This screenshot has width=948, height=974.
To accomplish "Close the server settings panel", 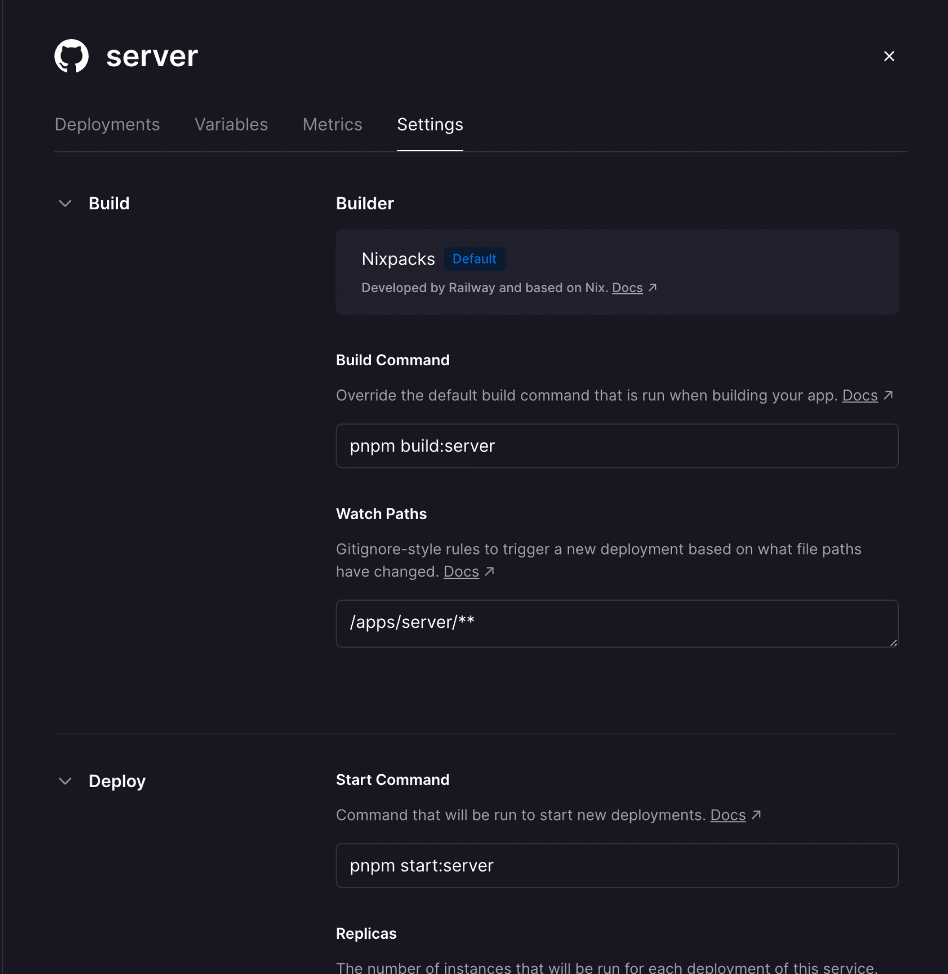I will click(889, 56).
